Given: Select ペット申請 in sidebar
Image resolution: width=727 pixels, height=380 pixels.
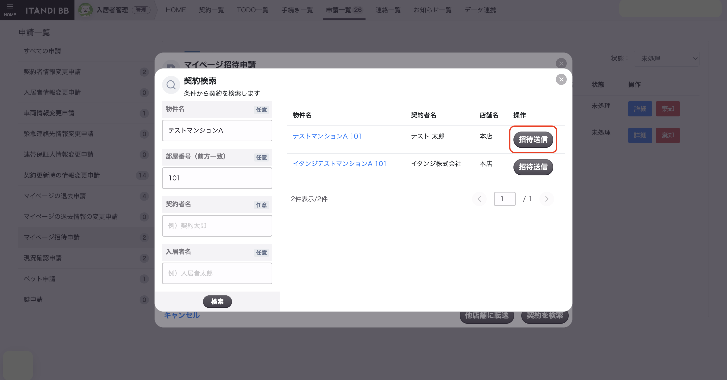Looking at the screenshot, I should tap(86, 279).
